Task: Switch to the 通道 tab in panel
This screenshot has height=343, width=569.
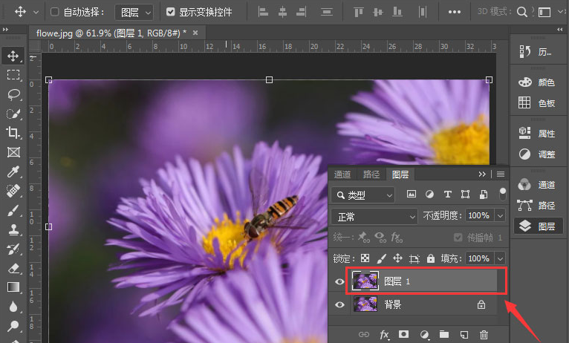Action: 342,174
